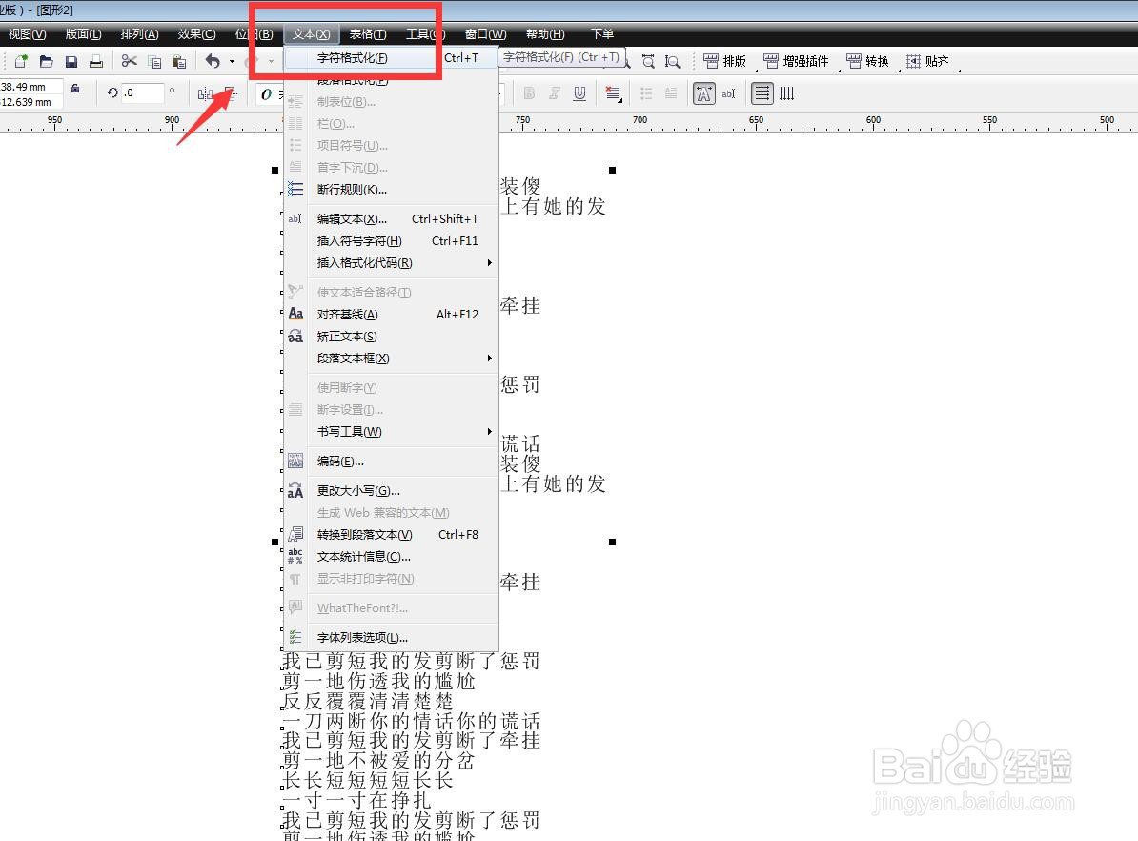The height and width of the screenshot is (841, 1138).
Task: Click the text line 反反覆覆清清楚楚
Action: 368,702
